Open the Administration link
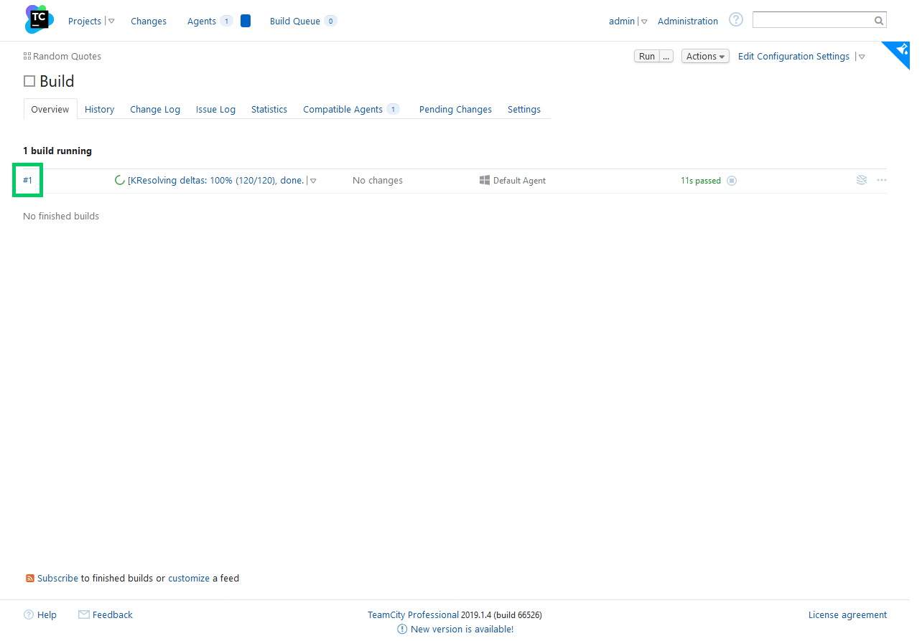 688,21
